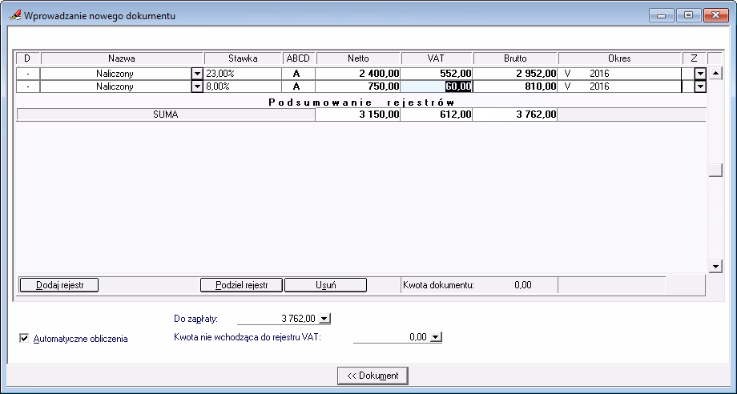Click the Netto cell 750,00
The width and height of the screenshot is (737, 394).
pyautogui.click(x=358, y=86)
